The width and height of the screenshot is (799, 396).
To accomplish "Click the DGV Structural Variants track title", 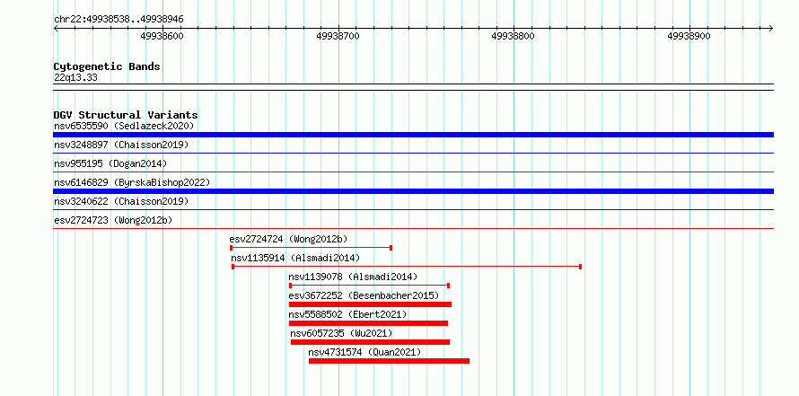I will [126, 115].
